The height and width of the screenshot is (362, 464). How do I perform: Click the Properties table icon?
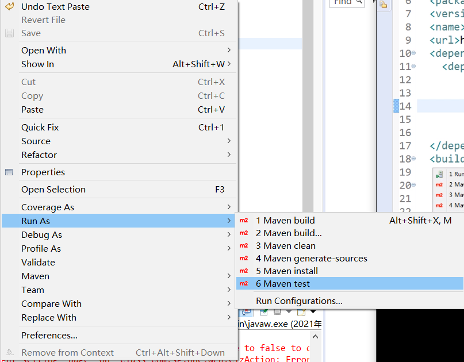pyautogui.click(x=9, y=172)
